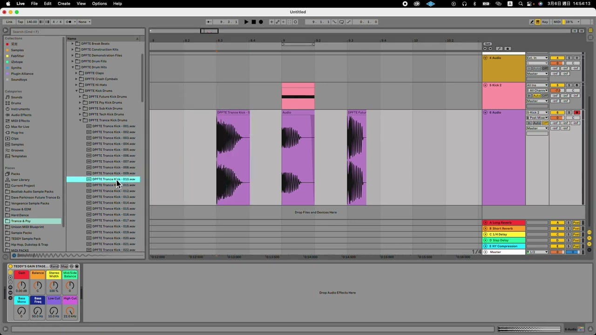Open the Options menu
The image size is (596, 335).
coord(99,4)
